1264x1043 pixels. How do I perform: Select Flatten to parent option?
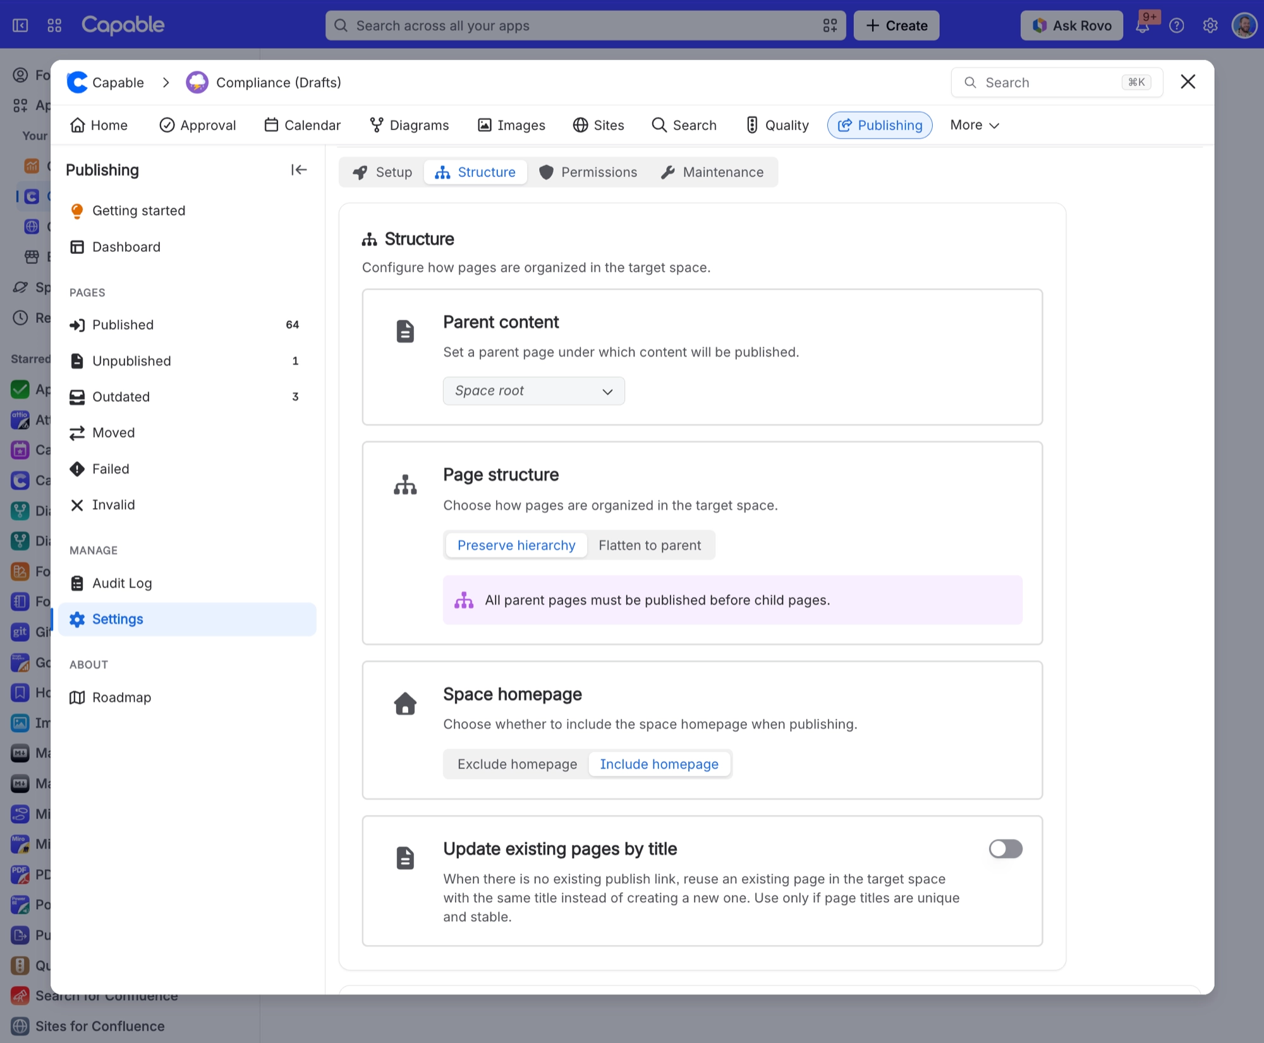coord(650,545)
